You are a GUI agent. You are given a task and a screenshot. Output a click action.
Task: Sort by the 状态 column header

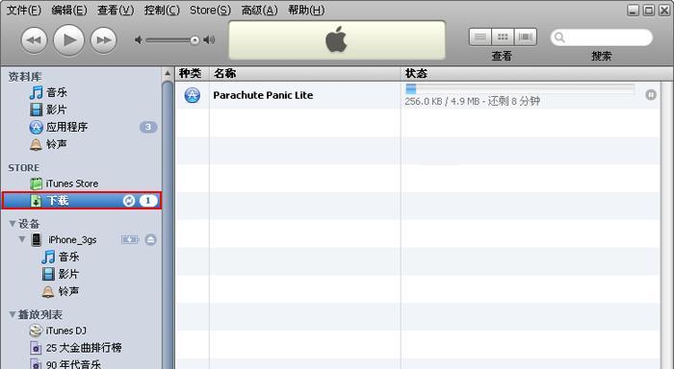click(536, 73)
